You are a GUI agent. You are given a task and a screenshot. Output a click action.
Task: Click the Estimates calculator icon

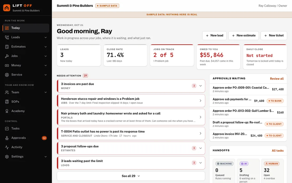pyautogui.click(x=7, y=47)
